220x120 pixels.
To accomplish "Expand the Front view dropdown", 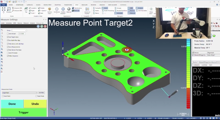I will tap(35, 13).
